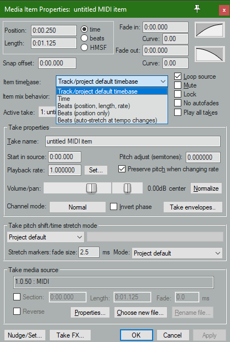Click the 1.0.50 : MIDI source field
230x342 pixels.
[113, 282]
